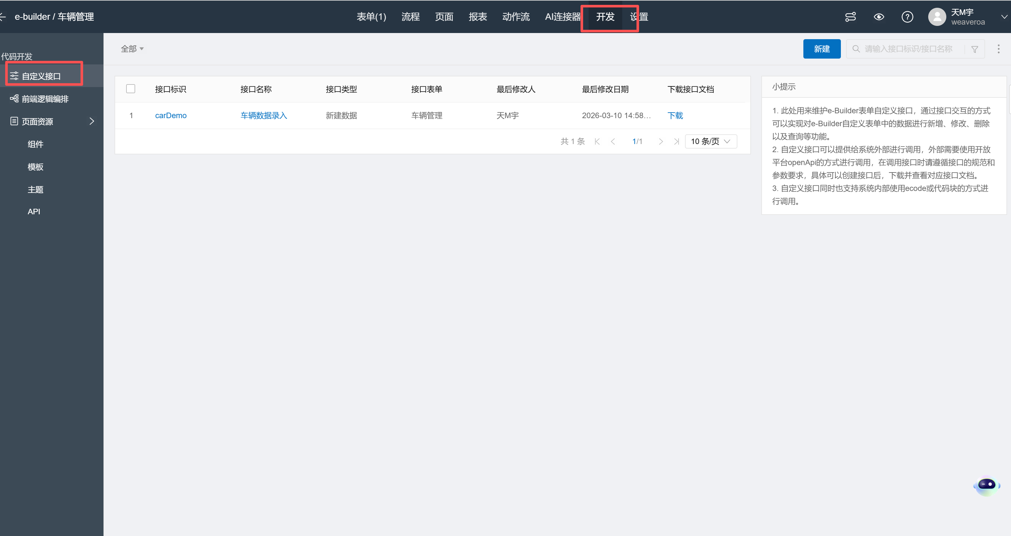Click the 新建 button
Viewport: 1011px width, 536px height.
click(821, 49)
